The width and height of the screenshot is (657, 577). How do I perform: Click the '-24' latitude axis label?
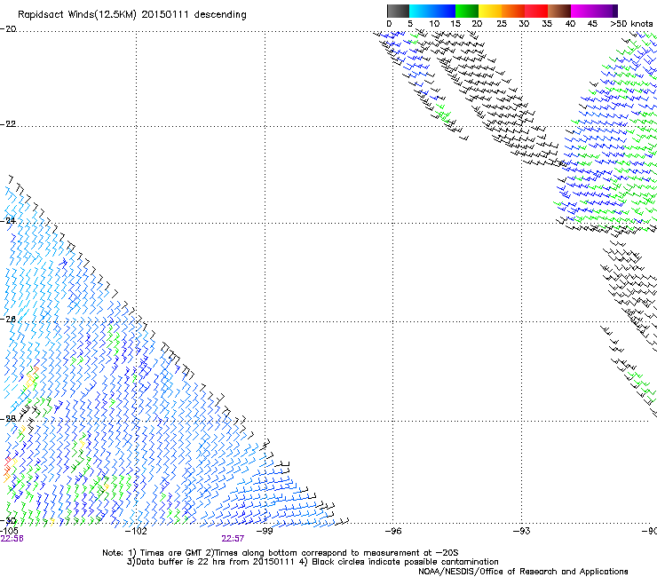coord(8,220)
